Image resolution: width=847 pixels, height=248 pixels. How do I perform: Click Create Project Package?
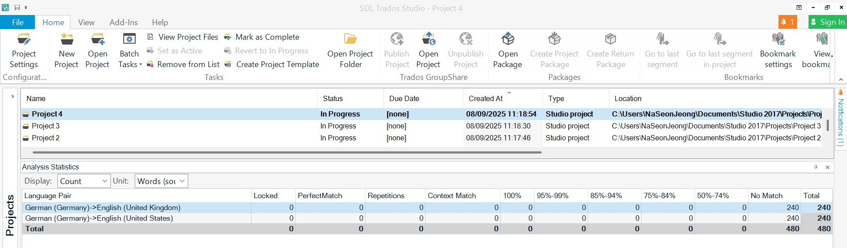(x=555, y=51)
